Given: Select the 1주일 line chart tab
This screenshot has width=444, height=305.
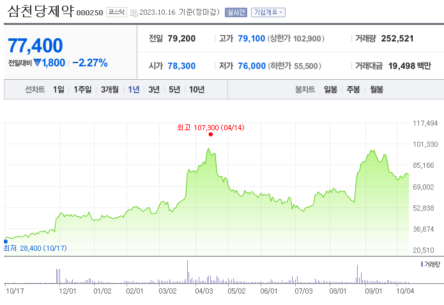Looking at the screenshot, I should pos(82,90).
